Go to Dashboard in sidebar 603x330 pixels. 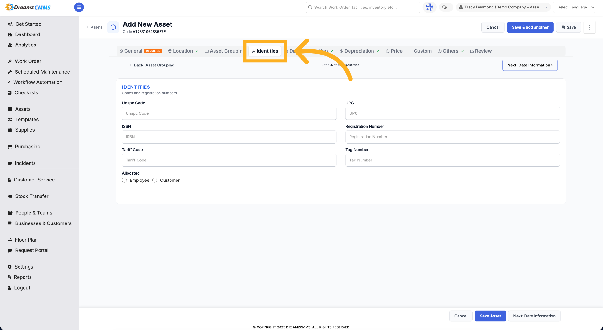click(24, 34)
